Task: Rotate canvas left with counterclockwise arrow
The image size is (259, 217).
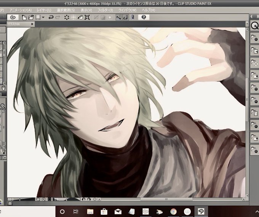Action: (83, 199)
